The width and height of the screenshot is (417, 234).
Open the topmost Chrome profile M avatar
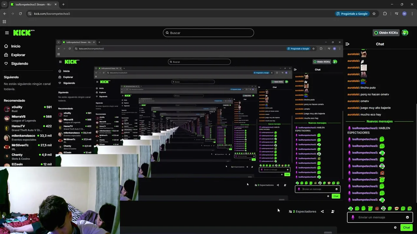click(x=404, y=14)
